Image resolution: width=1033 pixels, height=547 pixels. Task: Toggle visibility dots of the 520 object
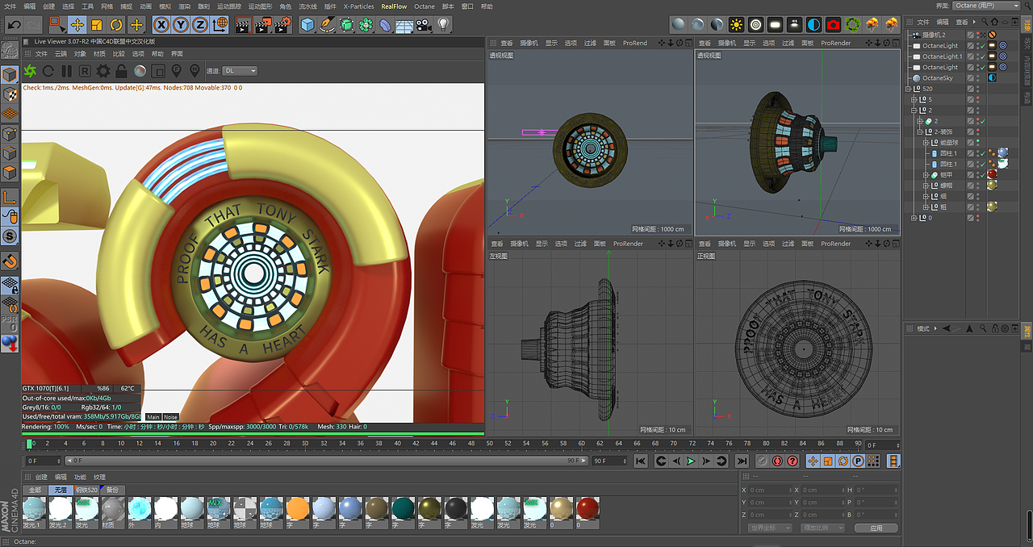tap(977, 89)
